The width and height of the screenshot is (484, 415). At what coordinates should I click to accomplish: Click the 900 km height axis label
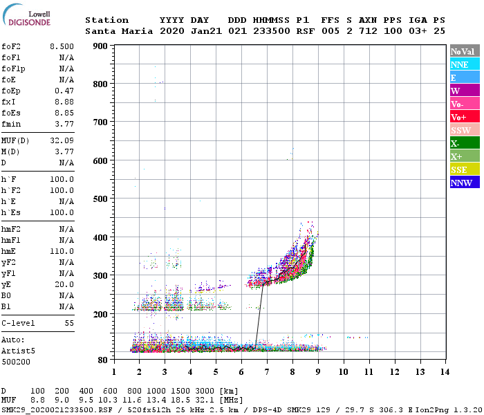coord(100,46)
